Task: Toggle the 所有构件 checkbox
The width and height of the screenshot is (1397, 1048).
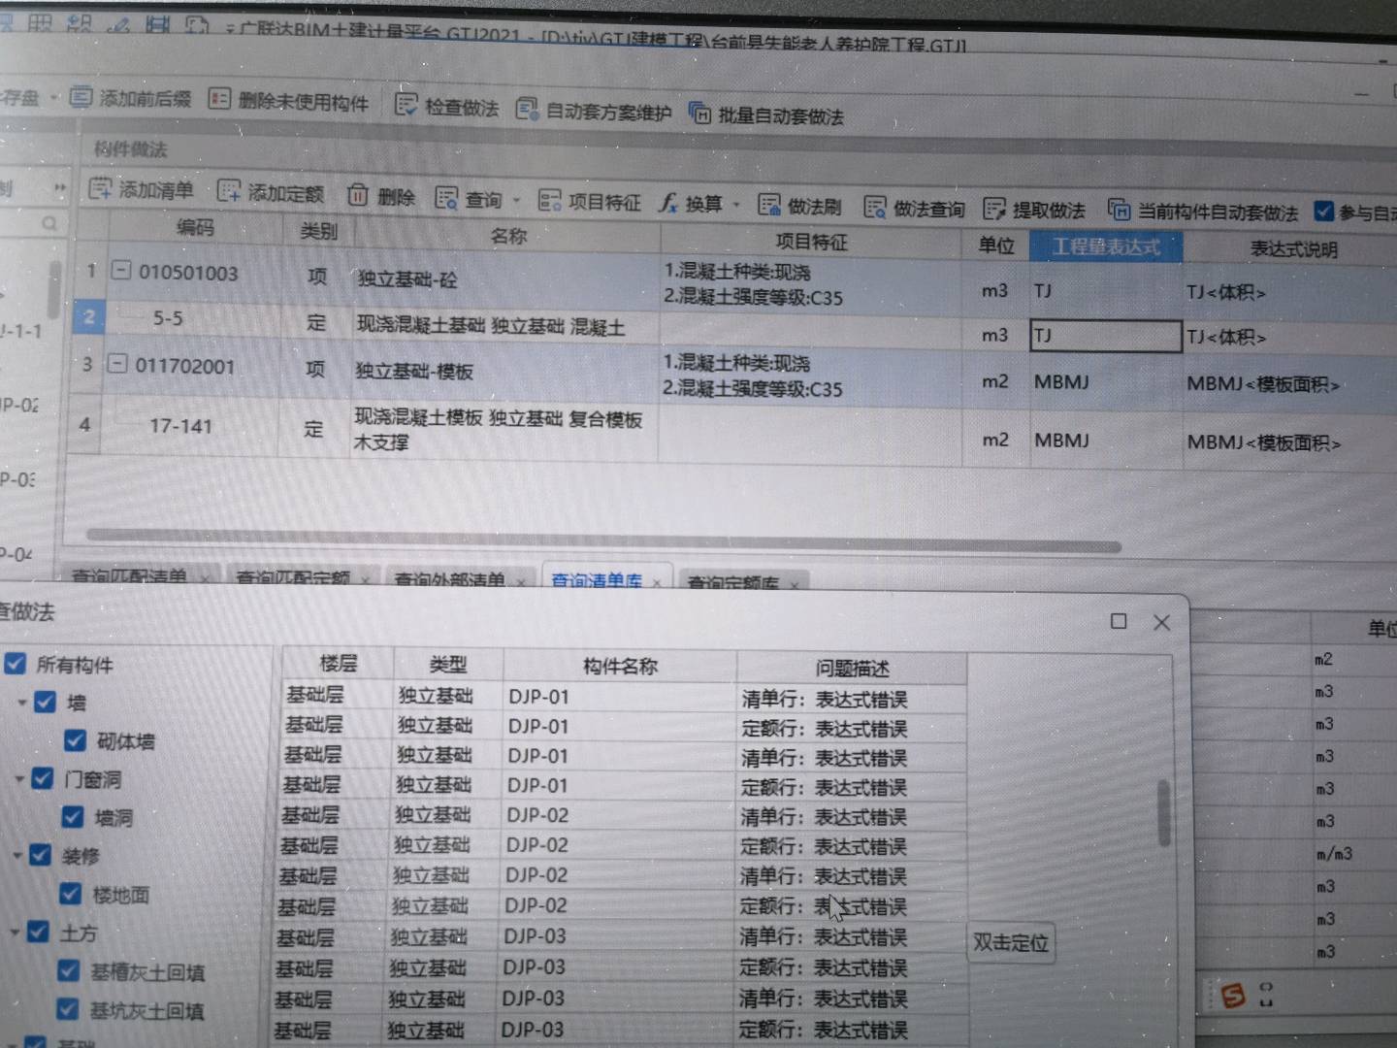Action: (x=15, y=664)
